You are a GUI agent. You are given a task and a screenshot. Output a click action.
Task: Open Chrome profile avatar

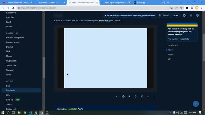(197, 8)
